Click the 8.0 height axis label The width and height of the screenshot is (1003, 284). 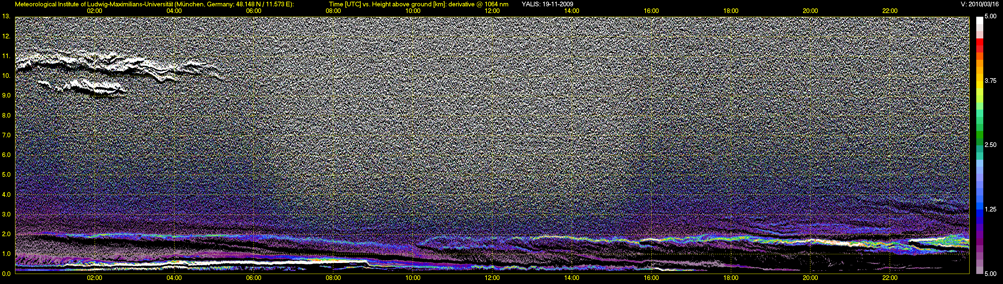pyautogui.click(x=6, y=115)
